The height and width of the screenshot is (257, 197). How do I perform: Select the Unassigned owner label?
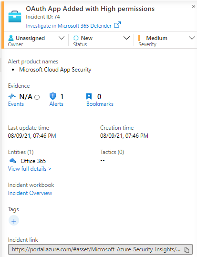click(30, 38)
